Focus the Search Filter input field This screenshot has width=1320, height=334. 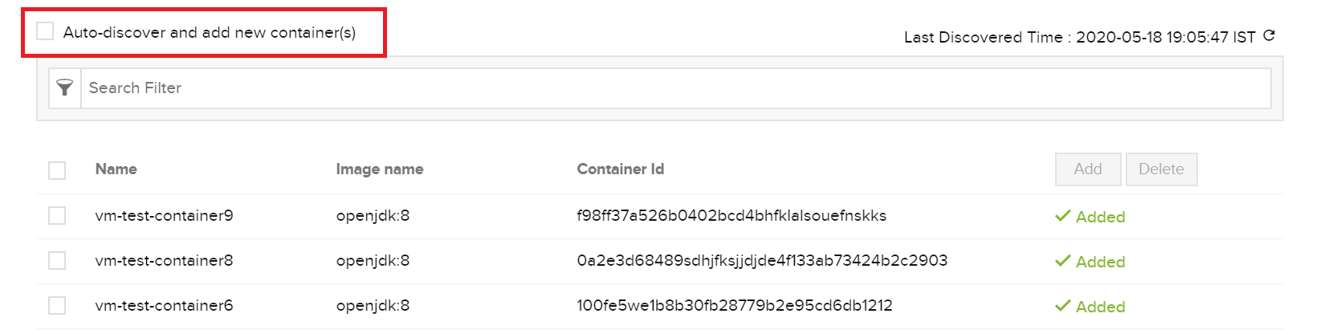tap(674, 88)
